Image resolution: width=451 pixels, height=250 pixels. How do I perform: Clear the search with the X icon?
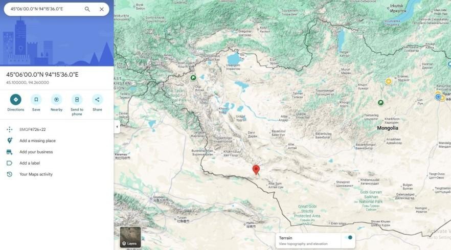pyautogui.click(x=102, y=9)
